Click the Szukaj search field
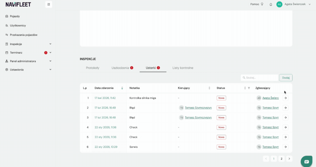 click(x=259, y=78)
